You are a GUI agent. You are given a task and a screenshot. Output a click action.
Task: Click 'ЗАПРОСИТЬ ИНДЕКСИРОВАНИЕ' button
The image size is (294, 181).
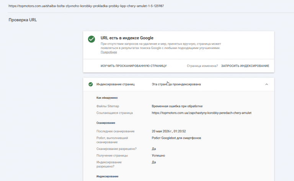[x=245, y=66]
